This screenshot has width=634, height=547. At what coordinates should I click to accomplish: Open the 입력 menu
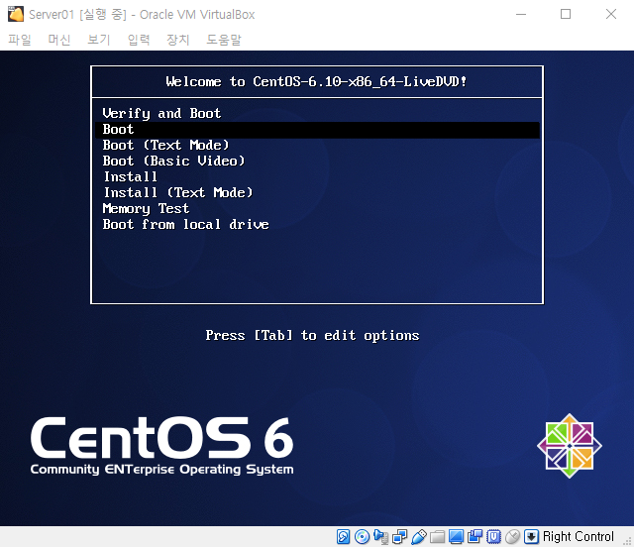pyautogui.click(x=139, y=40)
